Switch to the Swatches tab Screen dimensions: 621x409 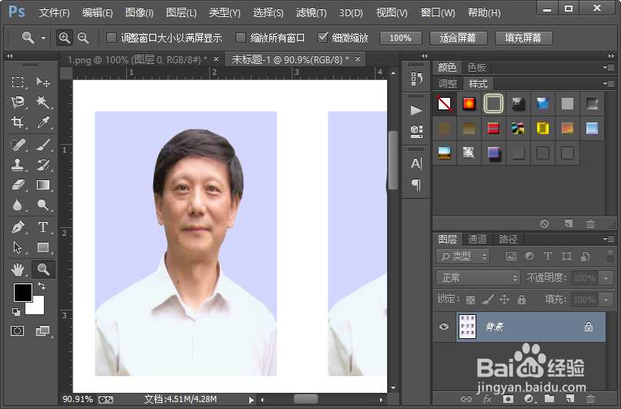pos(476,67)
